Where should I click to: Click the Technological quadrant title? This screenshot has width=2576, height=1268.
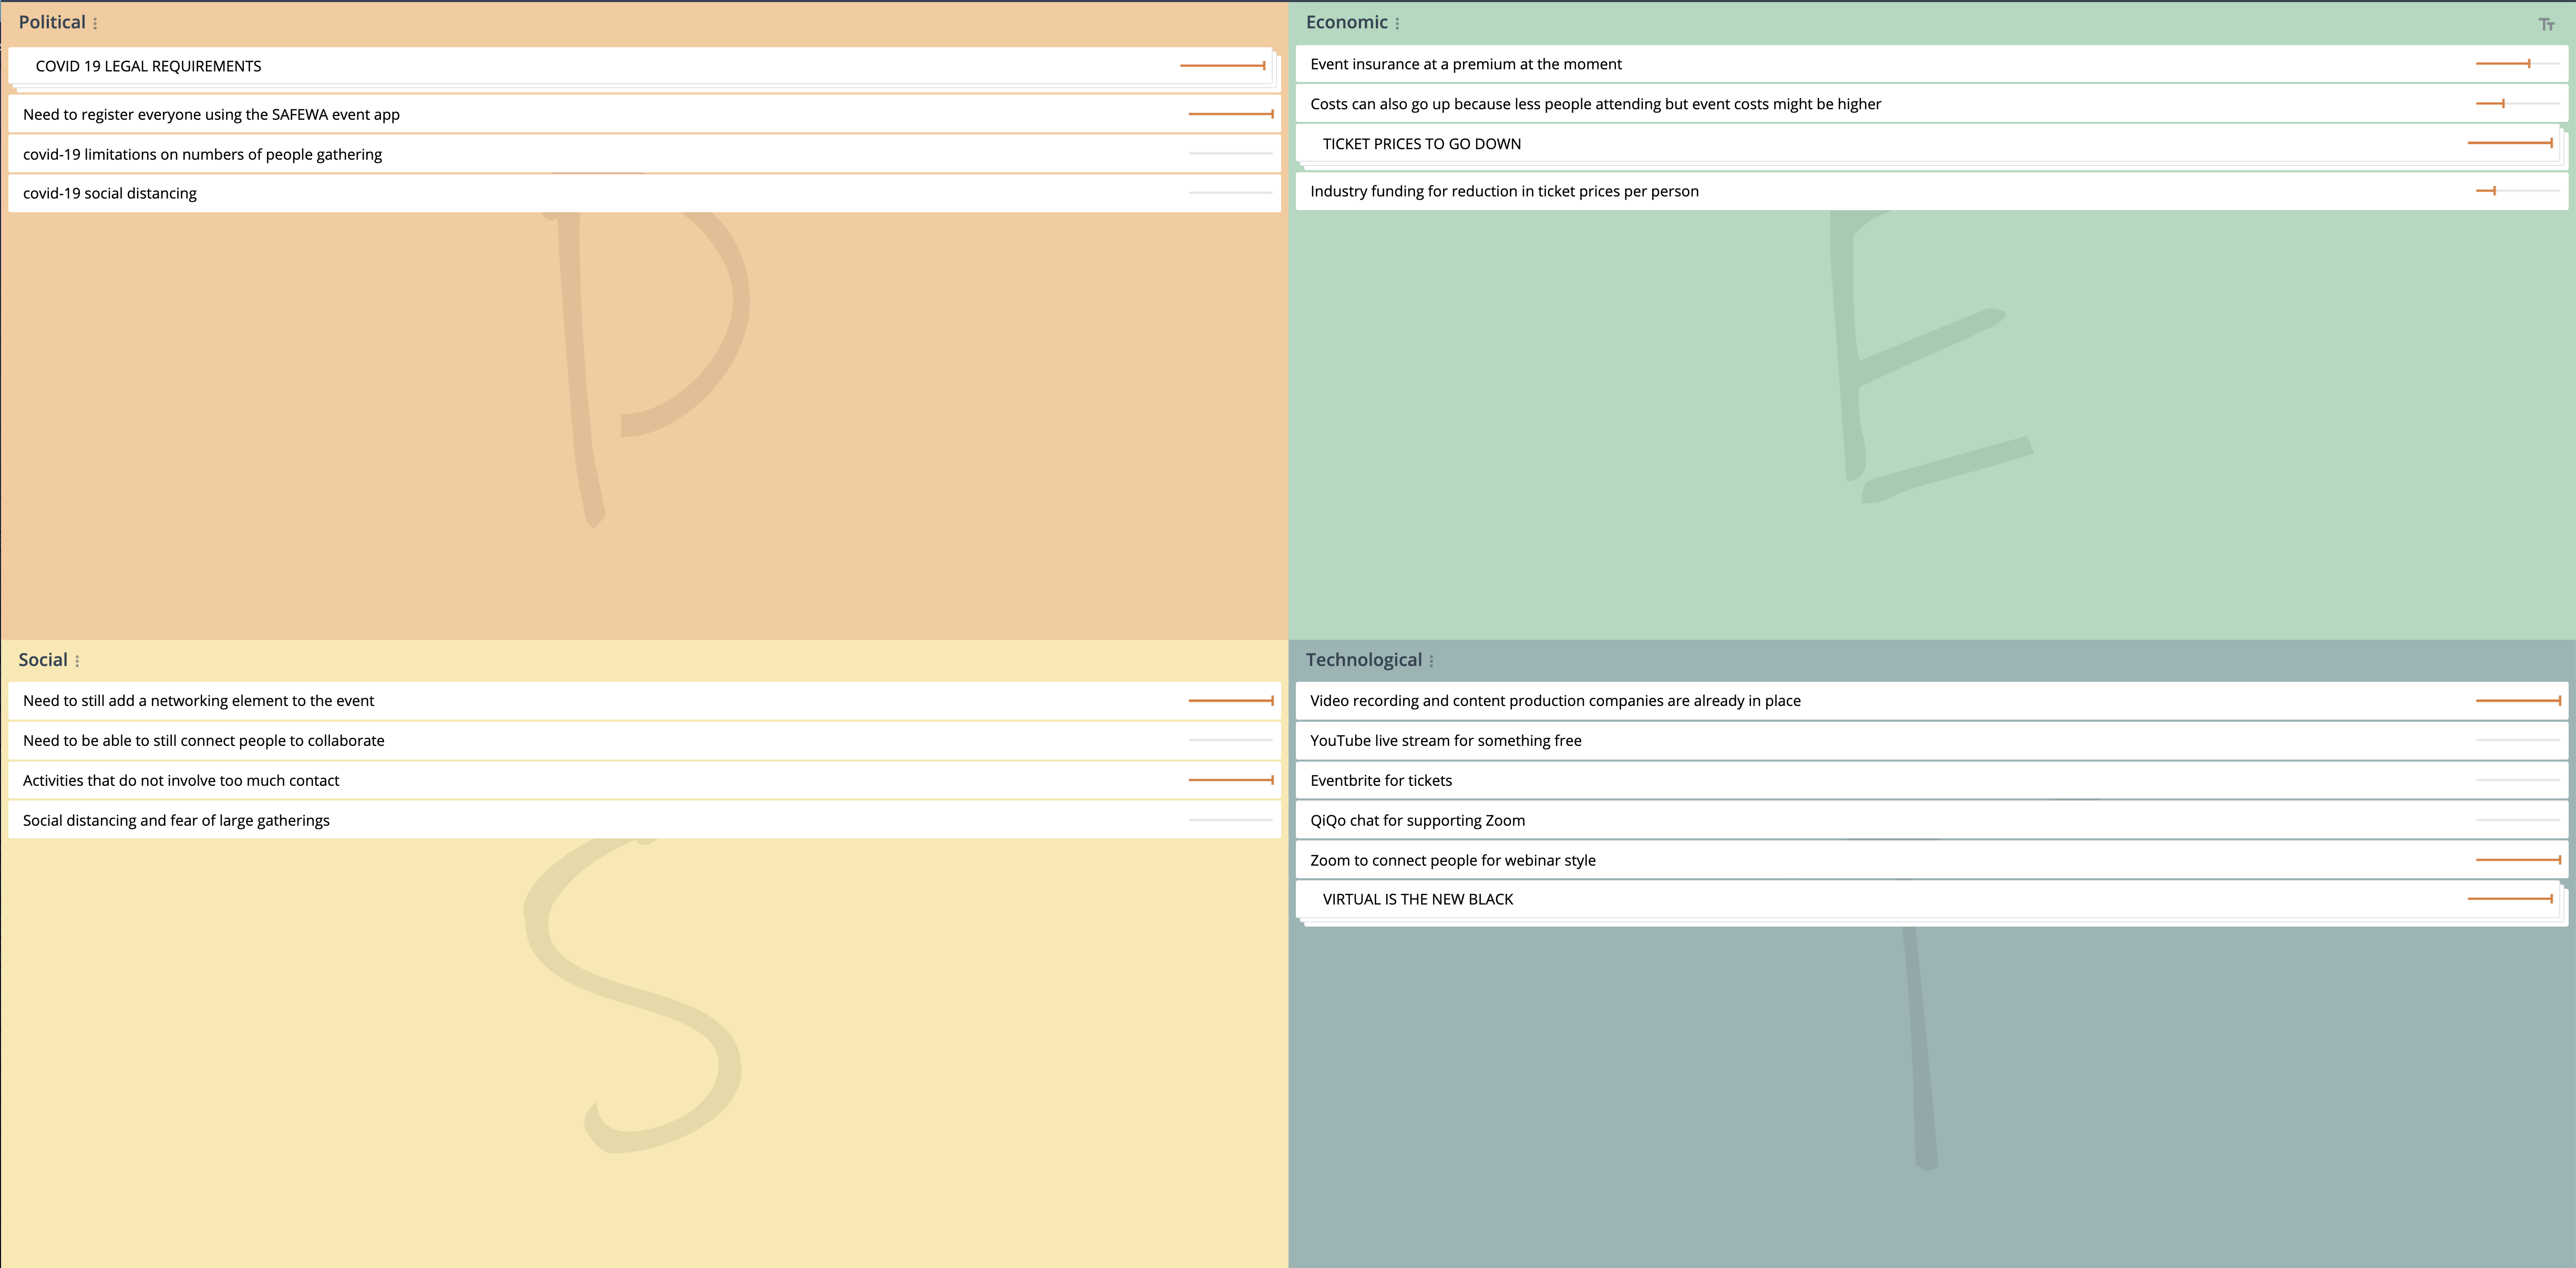tap(1363, 660)
